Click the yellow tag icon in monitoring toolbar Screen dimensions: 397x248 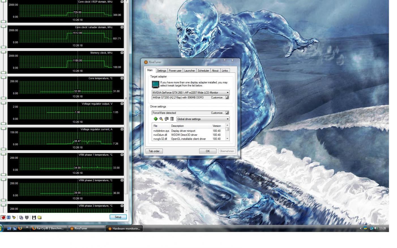[x=14, y=217]
